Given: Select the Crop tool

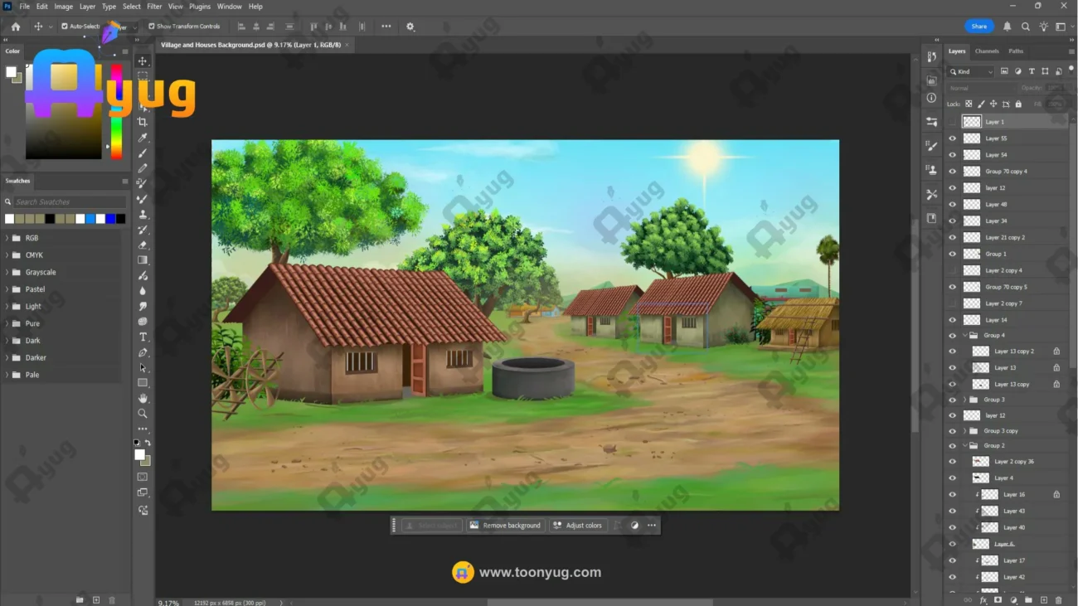Looking at the screenshot, I should (x=143, y=122).
